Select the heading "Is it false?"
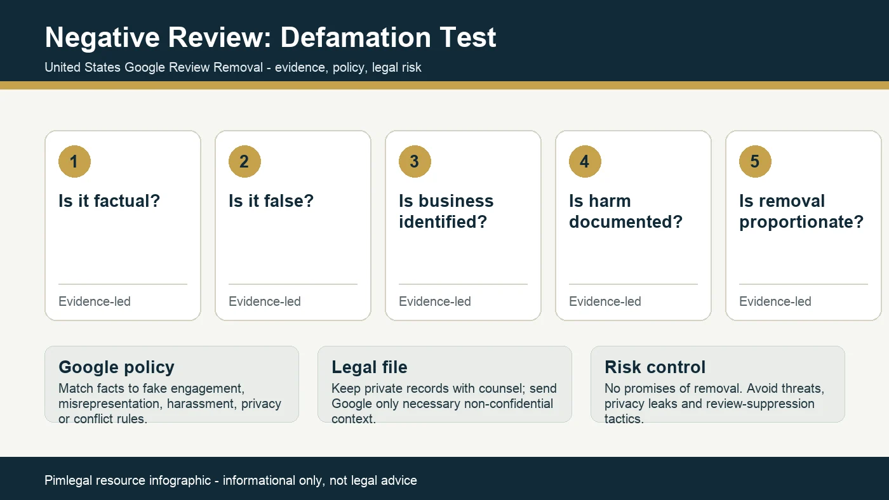 (x=271, y=201)
